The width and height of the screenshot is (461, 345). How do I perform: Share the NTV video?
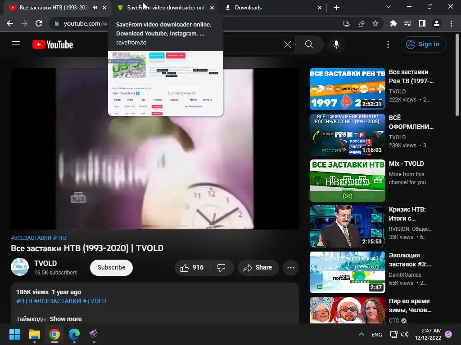tap(258, 268)
